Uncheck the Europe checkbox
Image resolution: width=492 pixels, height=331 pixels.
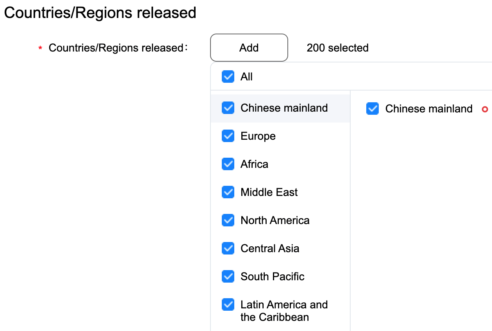click(228, 136)
